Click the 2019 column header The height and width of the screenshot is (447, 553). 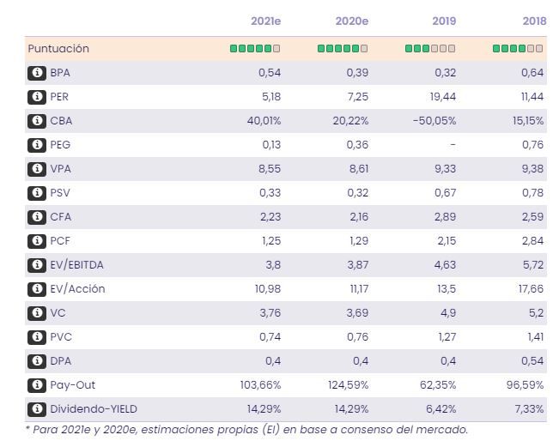[444, 21]
